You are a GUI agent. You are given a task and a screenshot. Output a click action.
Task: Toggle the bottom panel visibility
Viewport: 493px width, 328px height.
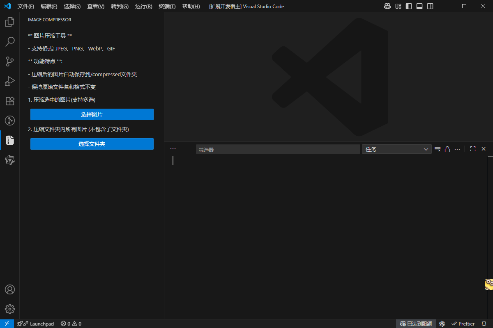click(419, 6)
